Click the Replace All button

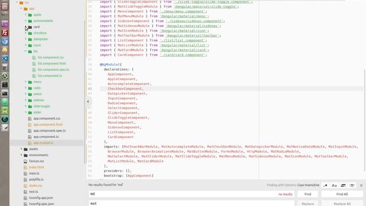[x=342, y=204]
